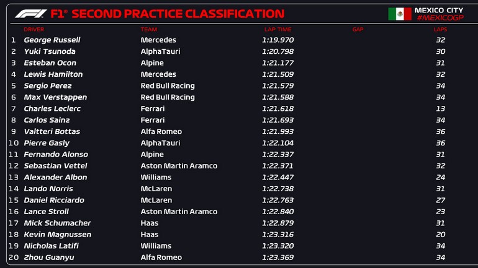This screenshot has height=268, width=478.
Task: Click the Mexican flag icon
Action: coord(399,14)
